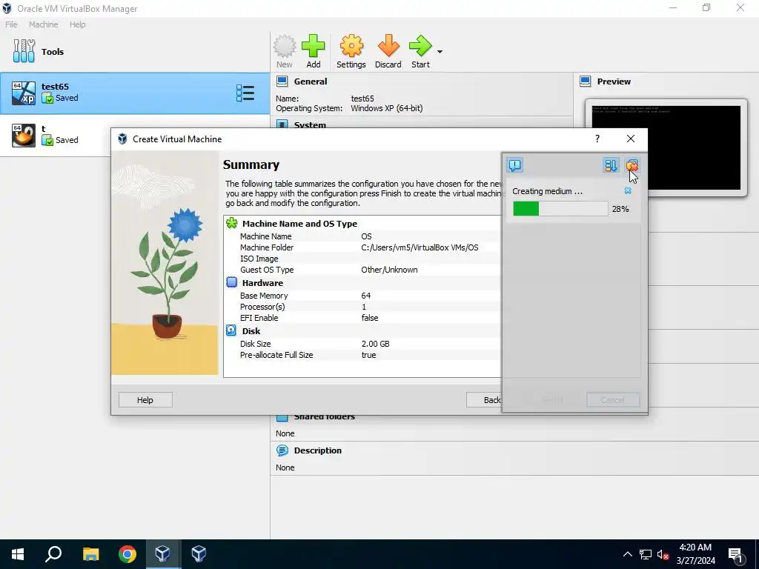
Task: Open the Machine menu
Action: (43, 24)
